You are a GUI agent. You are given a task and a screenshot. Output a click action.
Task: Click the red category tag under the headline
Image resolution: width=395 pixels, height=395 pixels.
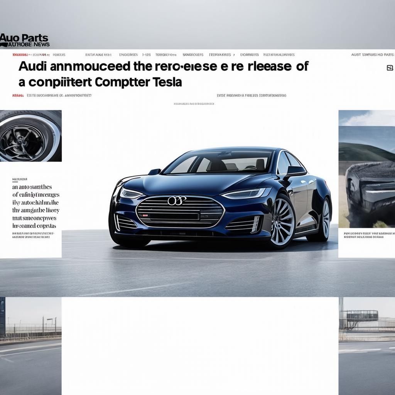pos(18,95)
